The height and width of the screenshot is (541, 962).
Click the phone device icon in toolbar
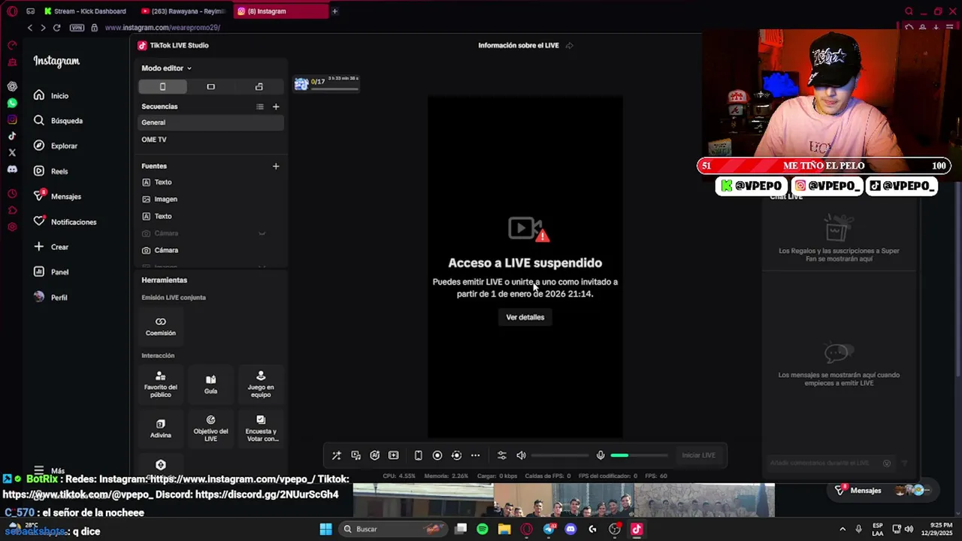[418, 455]
